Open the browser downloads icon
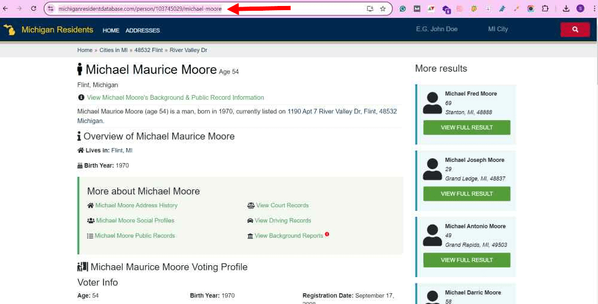Viewport: 598px width, 304px height. [x=566, y=8]
